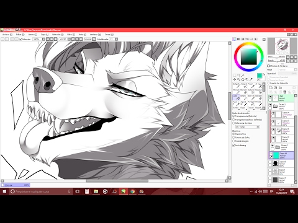Open the Ventana menu
Image resolution: width=298 pixels, height=223 pixels.
pyautogui.click(x=96, y=35)
